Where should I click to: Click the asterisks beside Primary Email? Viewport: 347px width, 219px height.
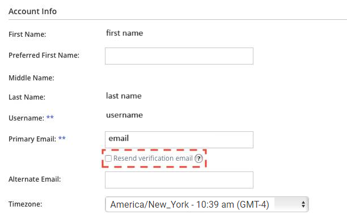coord(62,138)
